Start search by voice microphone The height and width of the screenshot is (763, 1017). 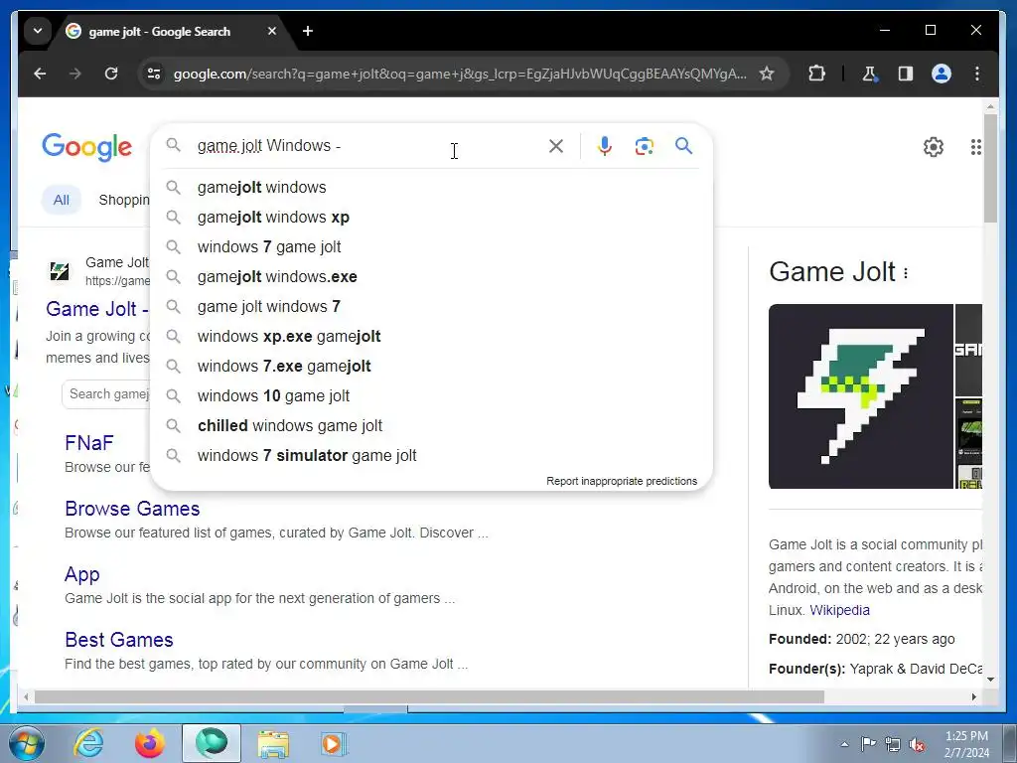pyautogui.click(x=605, y=146)
